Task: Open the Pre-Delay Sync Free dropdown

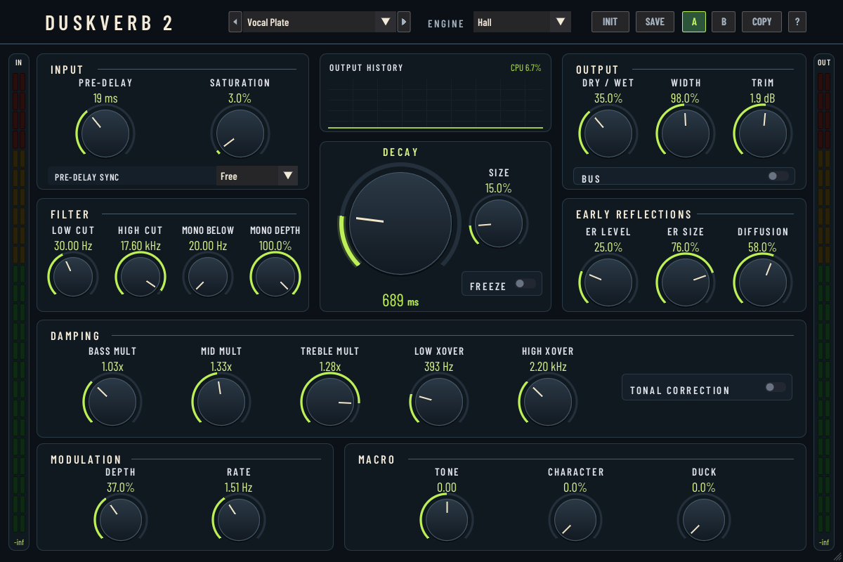Action: [257, 176]
